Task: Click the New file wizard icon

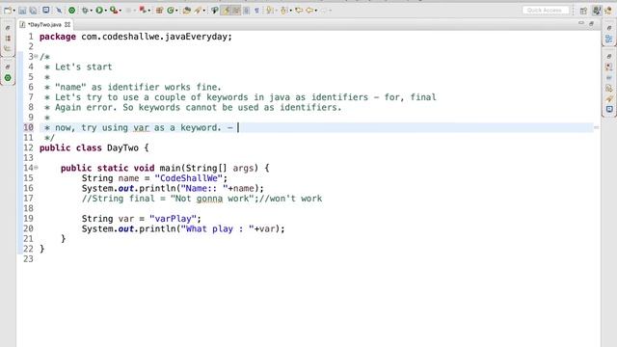Action: point(8,11)
